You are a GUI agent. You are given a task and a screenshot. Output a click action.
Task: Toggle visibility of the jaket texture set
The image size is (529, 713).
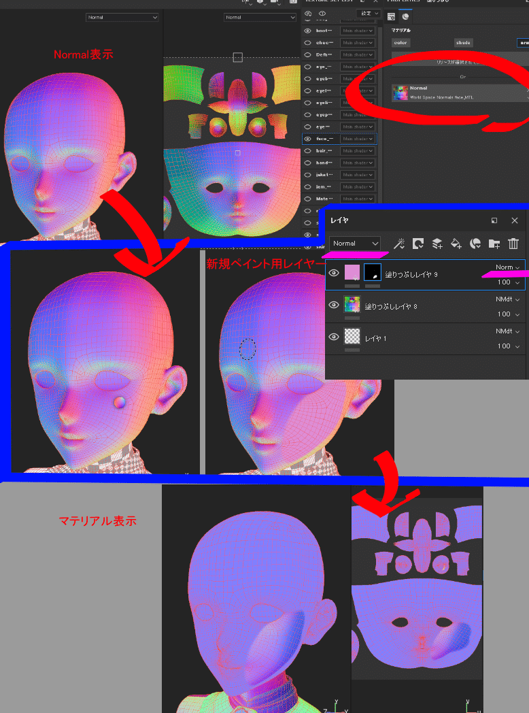307,175
